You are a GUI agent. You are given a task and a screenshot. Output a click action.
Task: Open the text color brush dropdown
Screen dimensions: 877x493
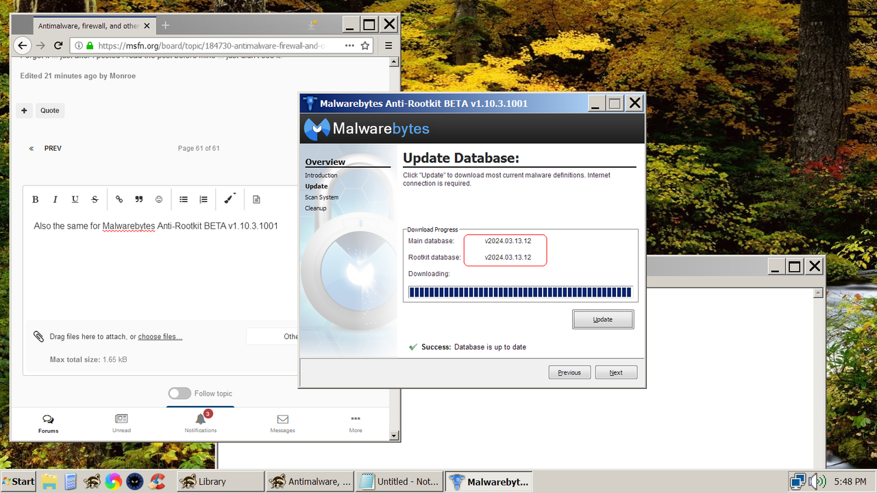pos(230,199)
